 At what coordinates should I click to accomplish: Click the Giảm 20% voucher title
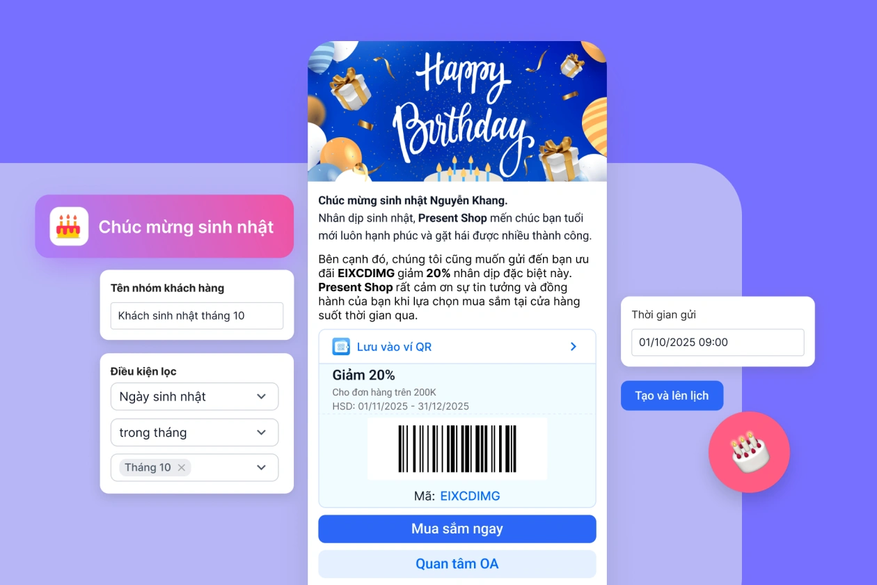(363, 375)
